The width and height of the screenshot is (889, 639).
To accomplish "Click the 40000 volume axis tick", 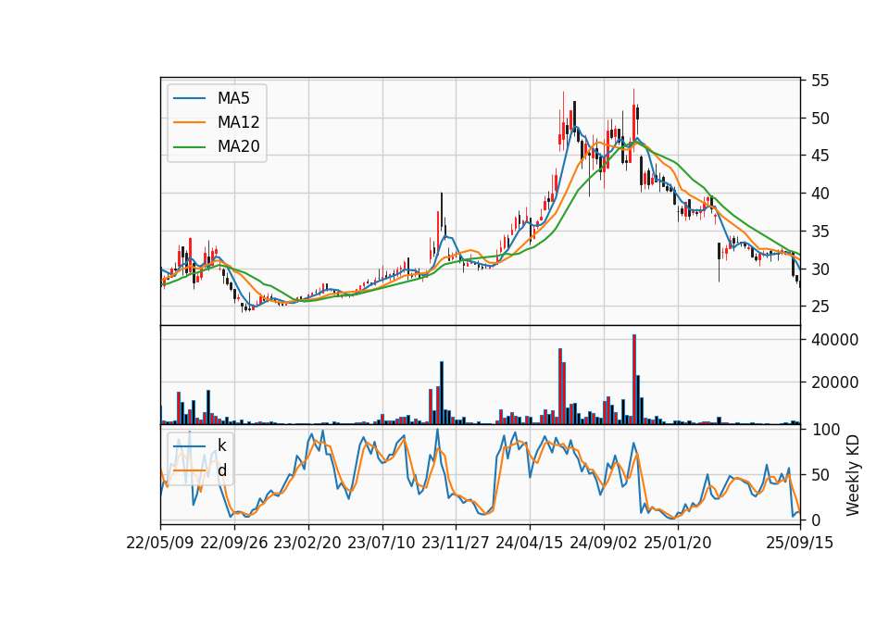I will [x=834, y=340].
